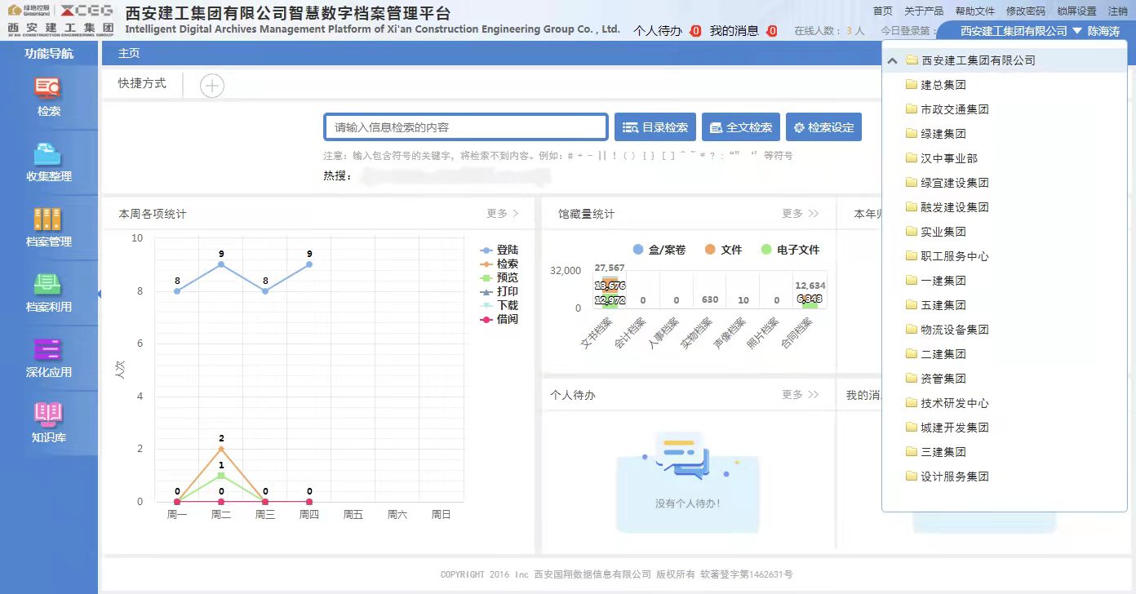Open the company selector dropdown arrow
This screenshot has height=594, width=1136.
(x=1077, y=31)
